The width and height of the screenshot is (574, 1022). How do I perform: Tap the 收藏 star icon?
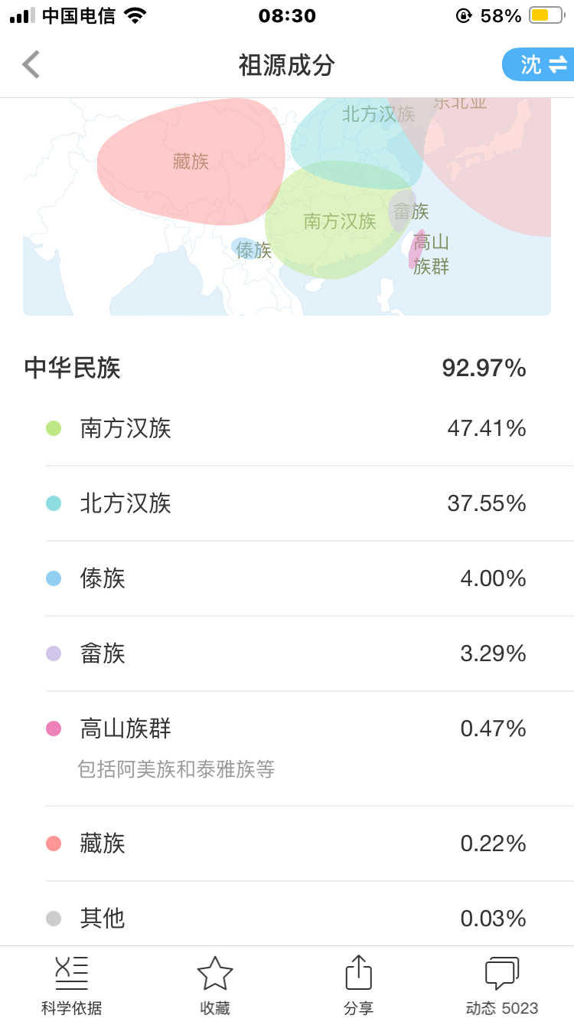[215, 975]
